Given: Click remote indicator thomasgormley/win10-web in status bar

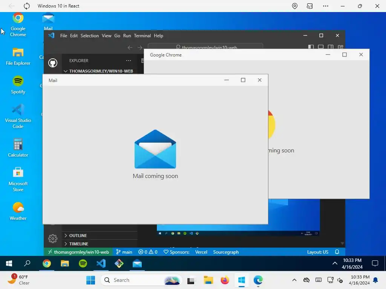Looking at the screenshot, I should click(x=78, y=252).
